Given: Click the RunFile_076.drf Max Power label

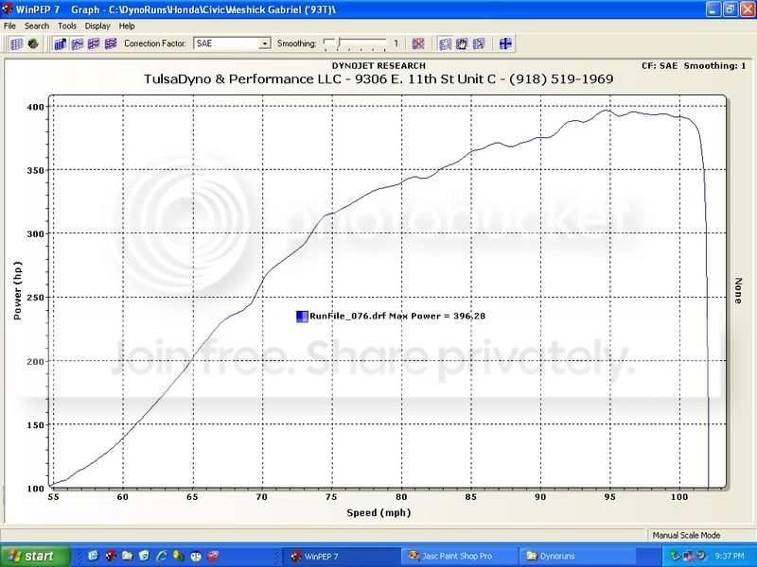Looking at the screenshot, I should point(397,317).
